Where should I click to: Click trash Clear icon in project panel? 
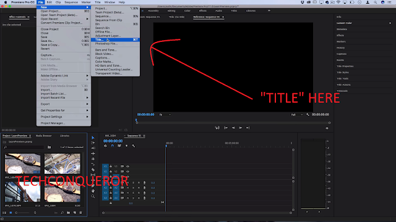click(80, 213)
